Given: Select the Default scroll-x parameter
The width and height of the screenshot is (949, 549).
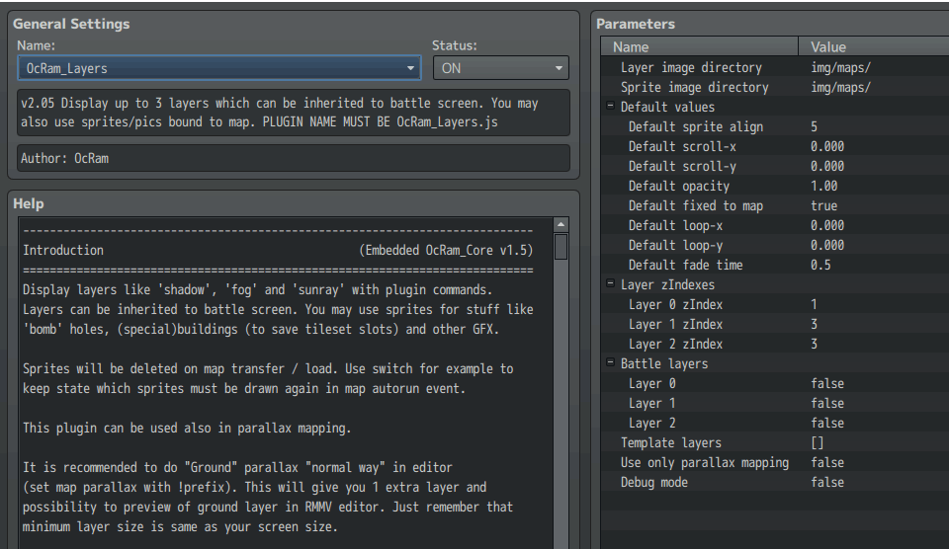Looking at the screenshot, I should point(775,147).
